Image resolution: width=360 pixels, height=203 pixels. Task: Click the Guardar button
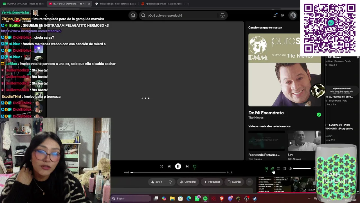coord(235,182)
